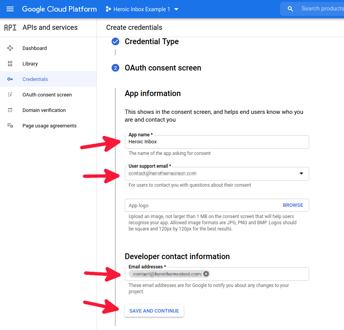The width and height of the screenshot is (344, 330).
Task: Click the API logo icon
Action: (x=10, y=27)
